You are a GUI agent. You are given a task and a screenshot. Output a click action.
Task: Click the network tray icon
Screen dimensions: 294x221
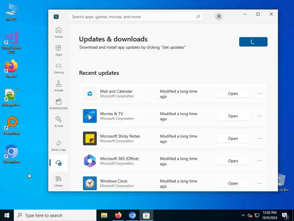(x=257, y=215)
